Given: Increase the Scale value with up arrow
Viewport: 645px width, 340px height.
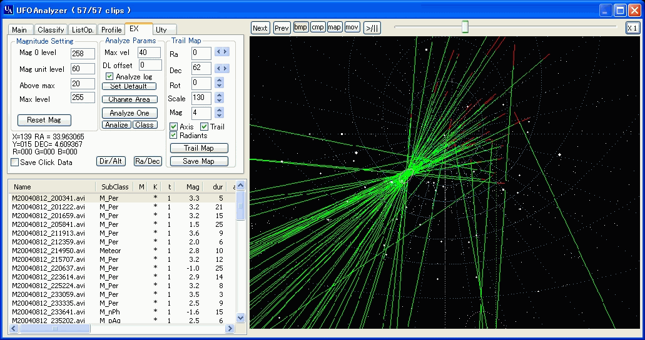Looking at the screenshot, I should (x=219, y=96).
